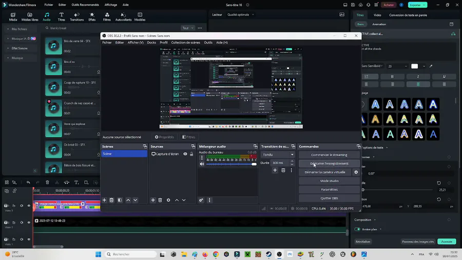Add a new source in OBS Sources dock
Image resolution: width=462 pixels, height=260 pixels.
(x=153, y=200)
